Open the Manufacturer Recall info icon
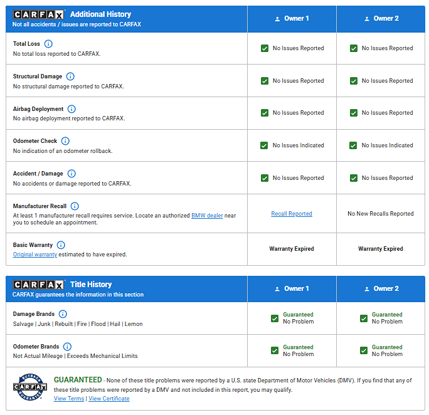The image size is (429, 415). tap(75, 206)
